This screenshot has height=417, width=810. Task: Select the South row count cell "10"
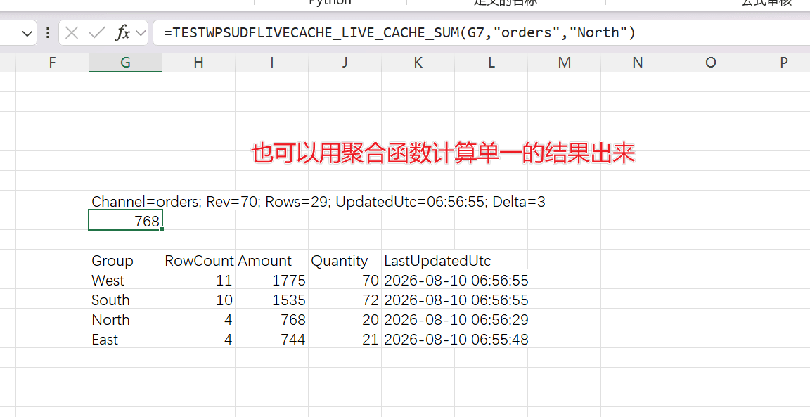(x=198, y=300)
